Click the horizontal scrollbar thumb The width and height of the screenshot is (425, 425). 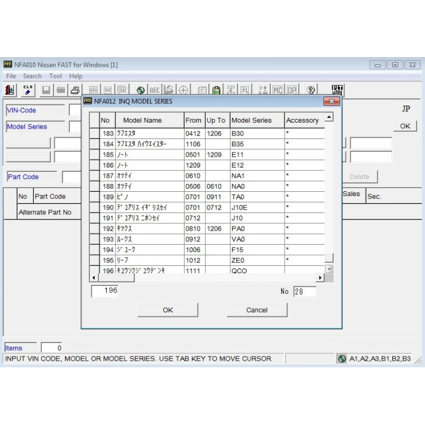117,278
